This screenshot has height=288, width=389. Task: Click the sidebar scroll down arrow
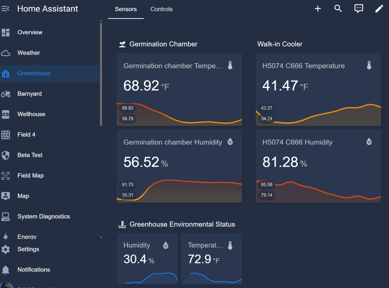101,237
